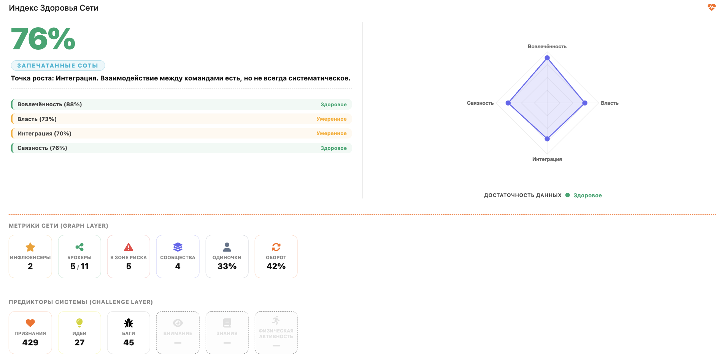This screenshot has height=359, width=724.
Task: Click the Точка роста: Интеграция description text
Action: click(x=181, y=78)
